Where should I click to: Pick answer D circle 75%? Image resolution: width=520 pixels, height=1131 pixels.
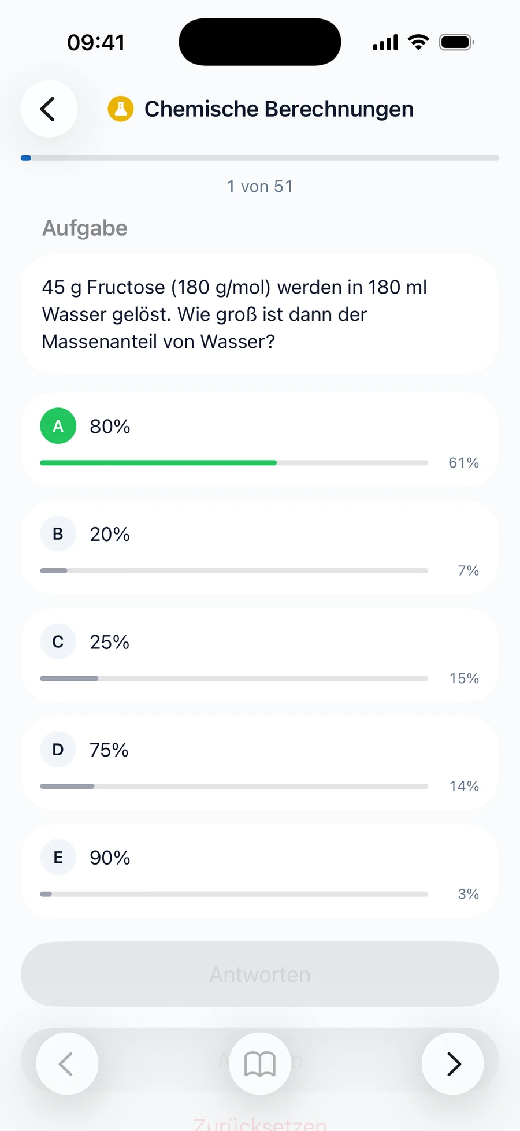58,750
